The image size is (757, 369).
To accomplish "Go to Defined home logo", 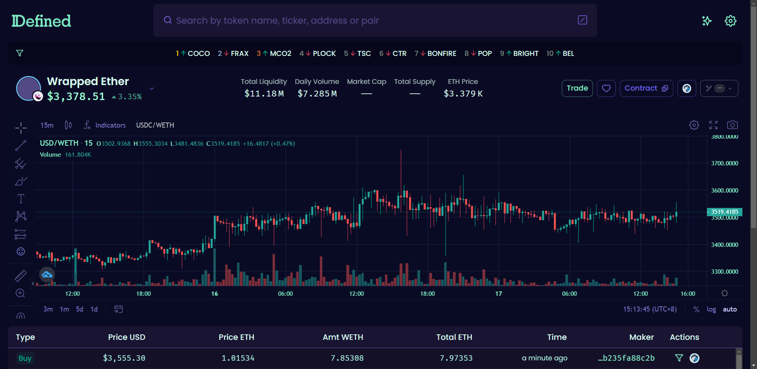I will (41, 21).
